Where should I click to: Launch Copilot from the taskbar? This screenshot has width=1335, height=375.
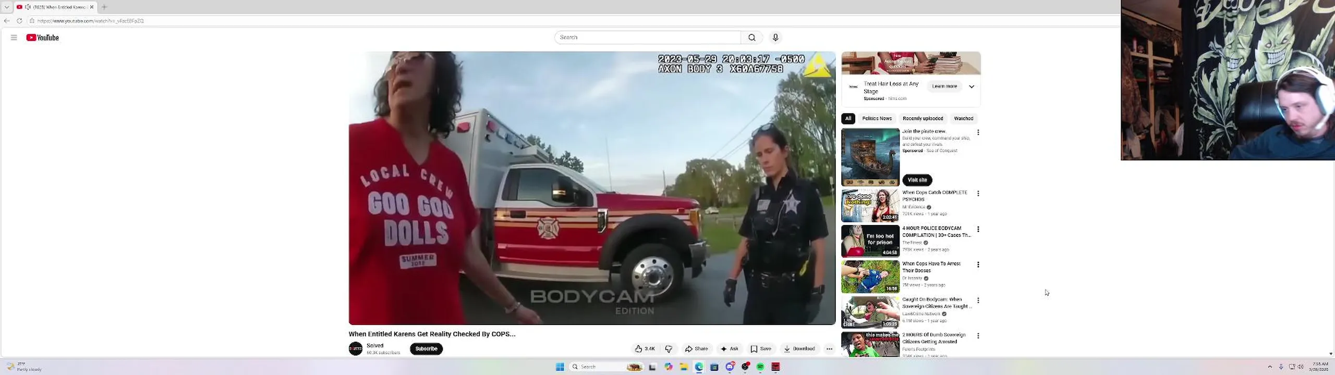tap(668, 367)
